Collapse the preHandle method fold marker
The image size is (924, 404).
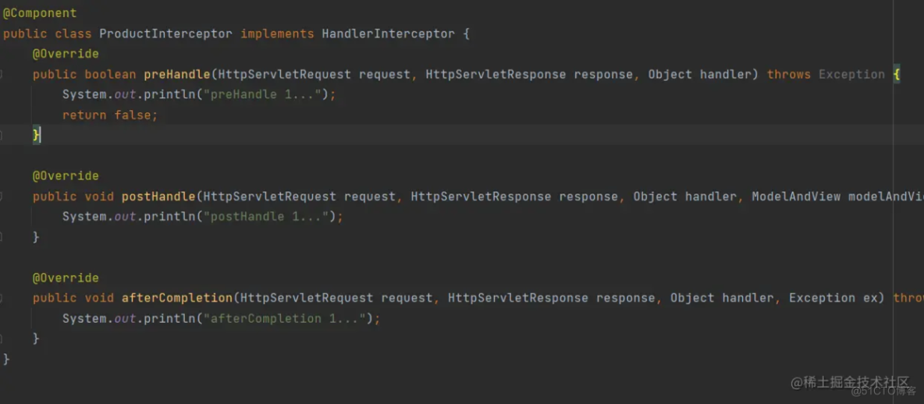click(x=2, y=75)
